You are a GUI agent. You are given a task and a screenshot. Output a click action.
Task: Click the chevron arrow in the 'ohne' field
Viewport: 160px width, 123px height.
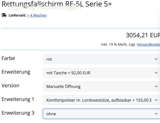(156, 114)
